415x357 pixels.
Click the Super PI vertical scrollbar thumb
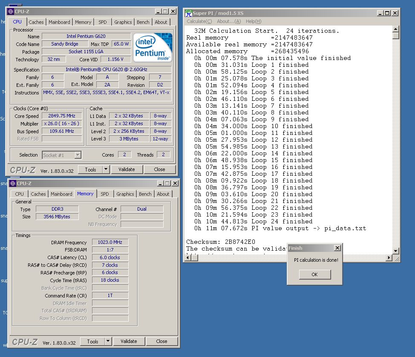pyautogui.click(x=395, y=36)
